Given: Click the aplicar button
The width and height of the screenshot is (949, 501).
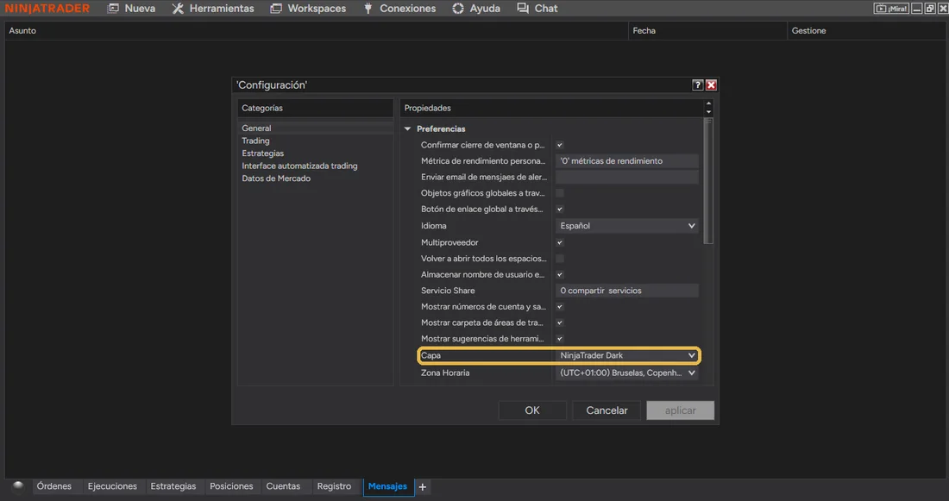Looking at the screenshot, I should pos(681,410).
